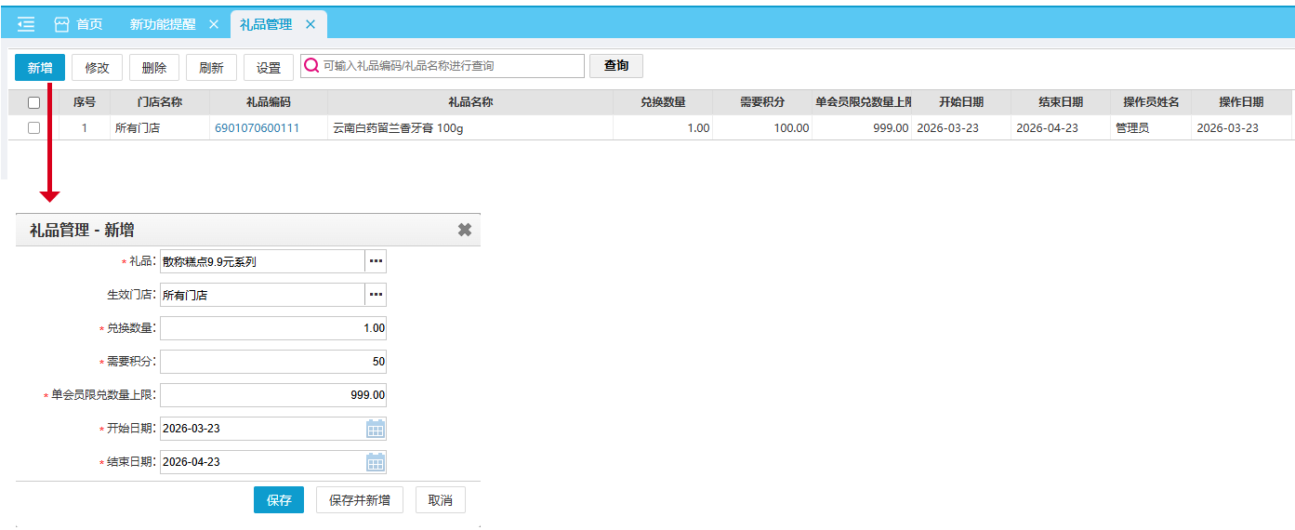
Task: Close the 礼品管理 - 新增 dialog
Action: [465, 230]
